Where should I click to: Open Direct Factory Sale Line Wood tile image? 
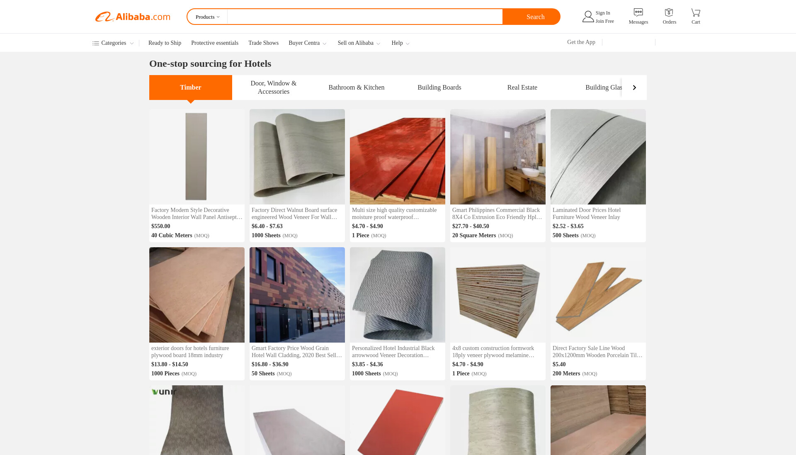[x=598, y=295]
